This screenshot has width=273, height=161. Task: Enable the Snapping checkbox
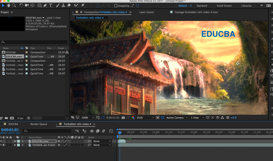click(116, 6)
